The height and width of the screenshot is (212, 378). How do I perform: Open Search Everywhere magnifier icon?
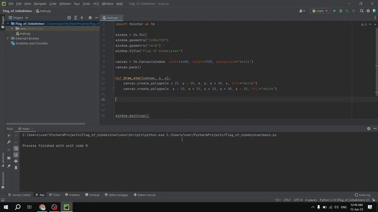361,11
